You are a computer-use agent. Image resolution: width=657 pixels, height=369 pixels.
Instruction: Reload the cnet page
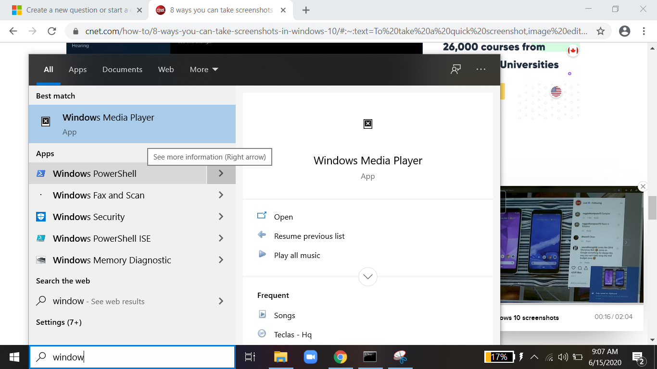click(x=52, y=31)
